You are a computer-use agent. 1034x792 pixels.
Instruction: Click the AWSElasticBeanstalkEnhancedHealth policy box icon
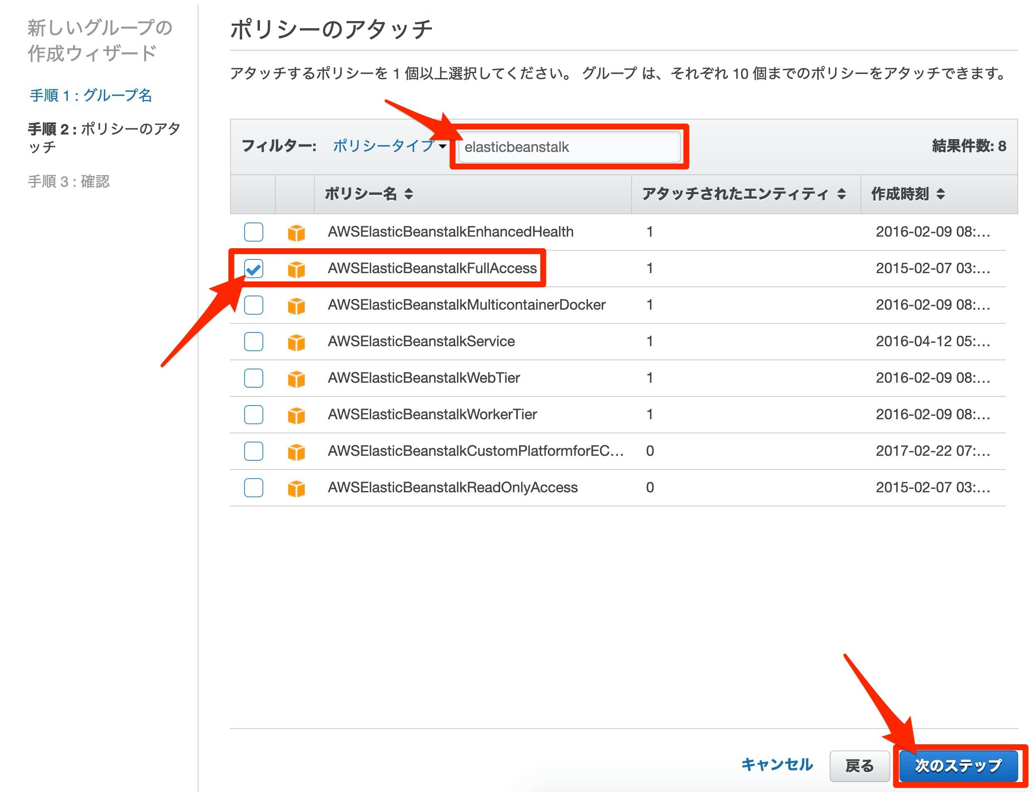point(296,232)
